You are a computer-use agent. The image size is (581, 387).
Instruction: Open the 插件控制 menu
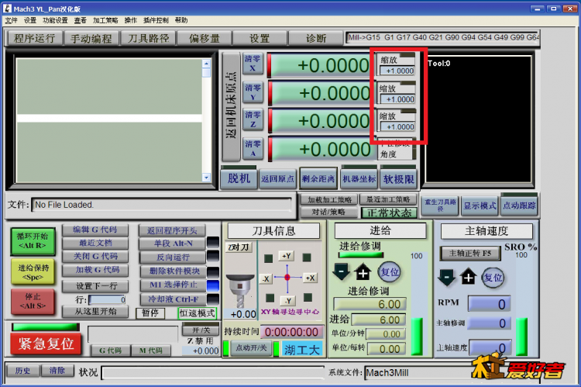156,20
